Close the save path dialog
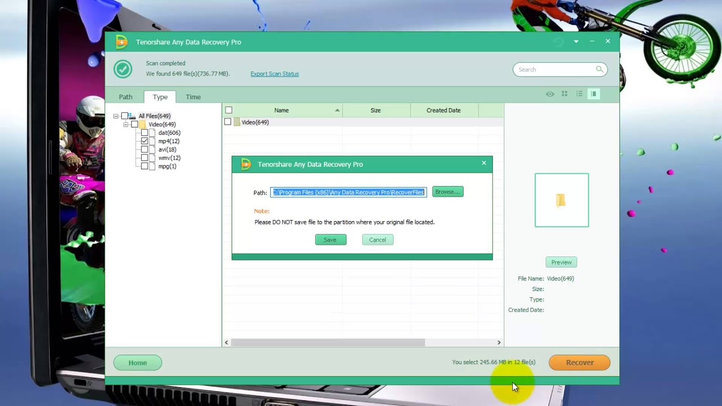This screenshot has width=722, height=406. click(x=483, y=163)
